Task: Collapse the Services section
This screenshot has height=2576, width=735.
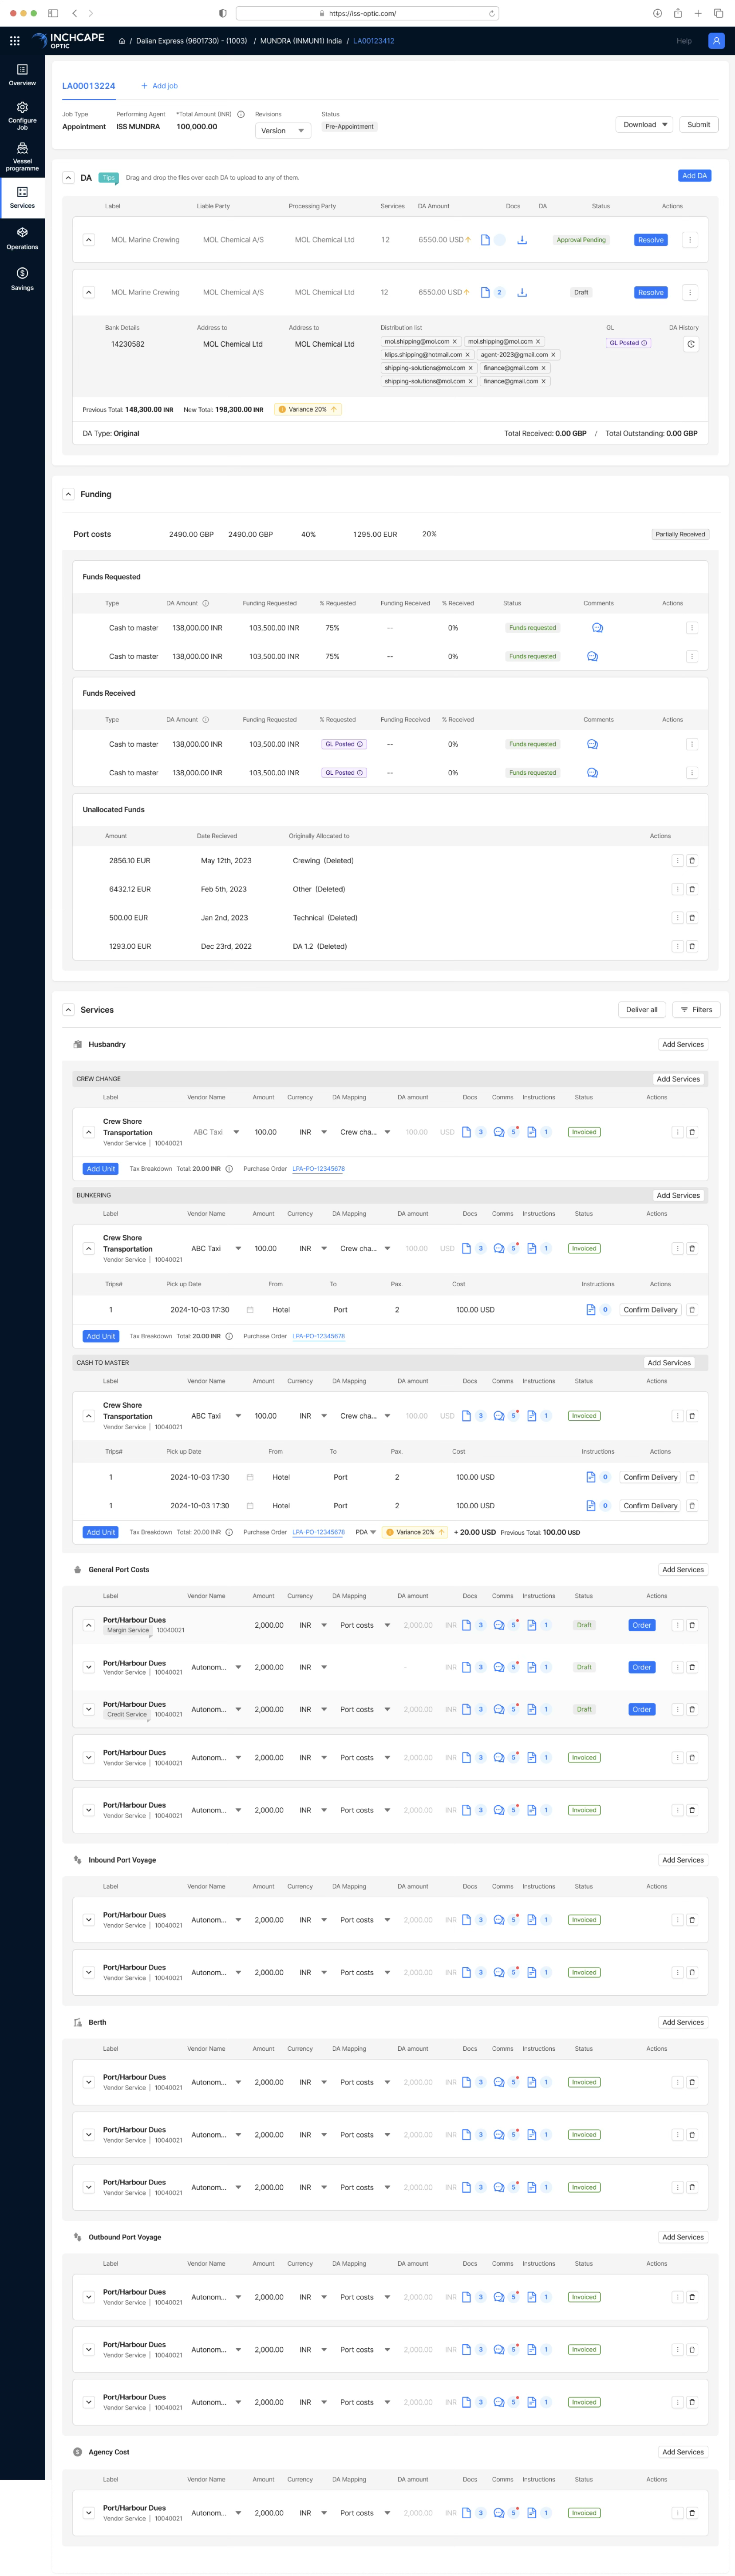Action: (x=68, y=1010)
